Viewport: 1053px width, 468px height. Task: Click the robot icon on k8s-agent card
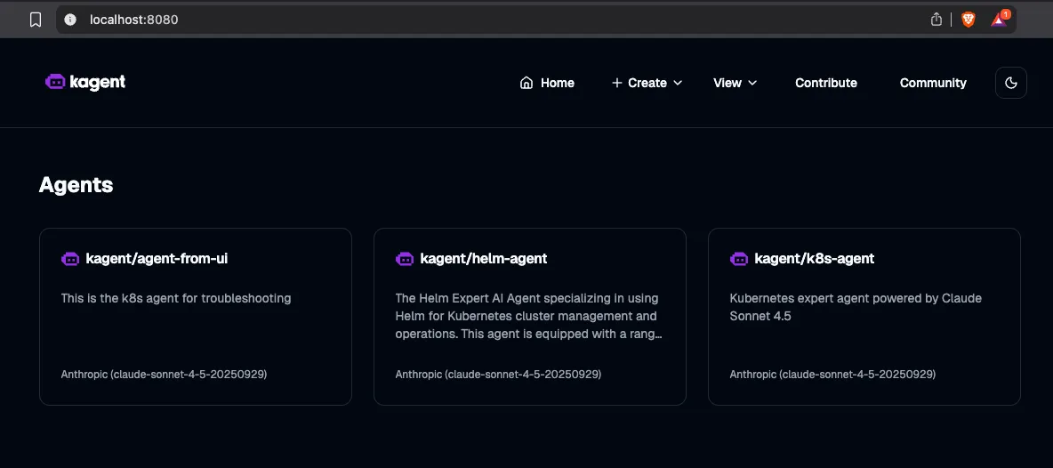click(x=739, y=259)
